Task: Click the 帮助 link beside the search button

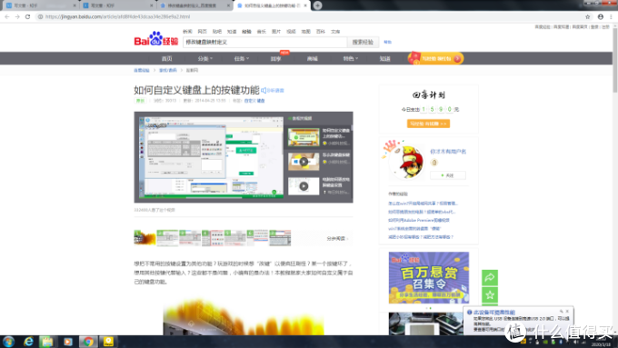Action: click(x=388, y=42)
